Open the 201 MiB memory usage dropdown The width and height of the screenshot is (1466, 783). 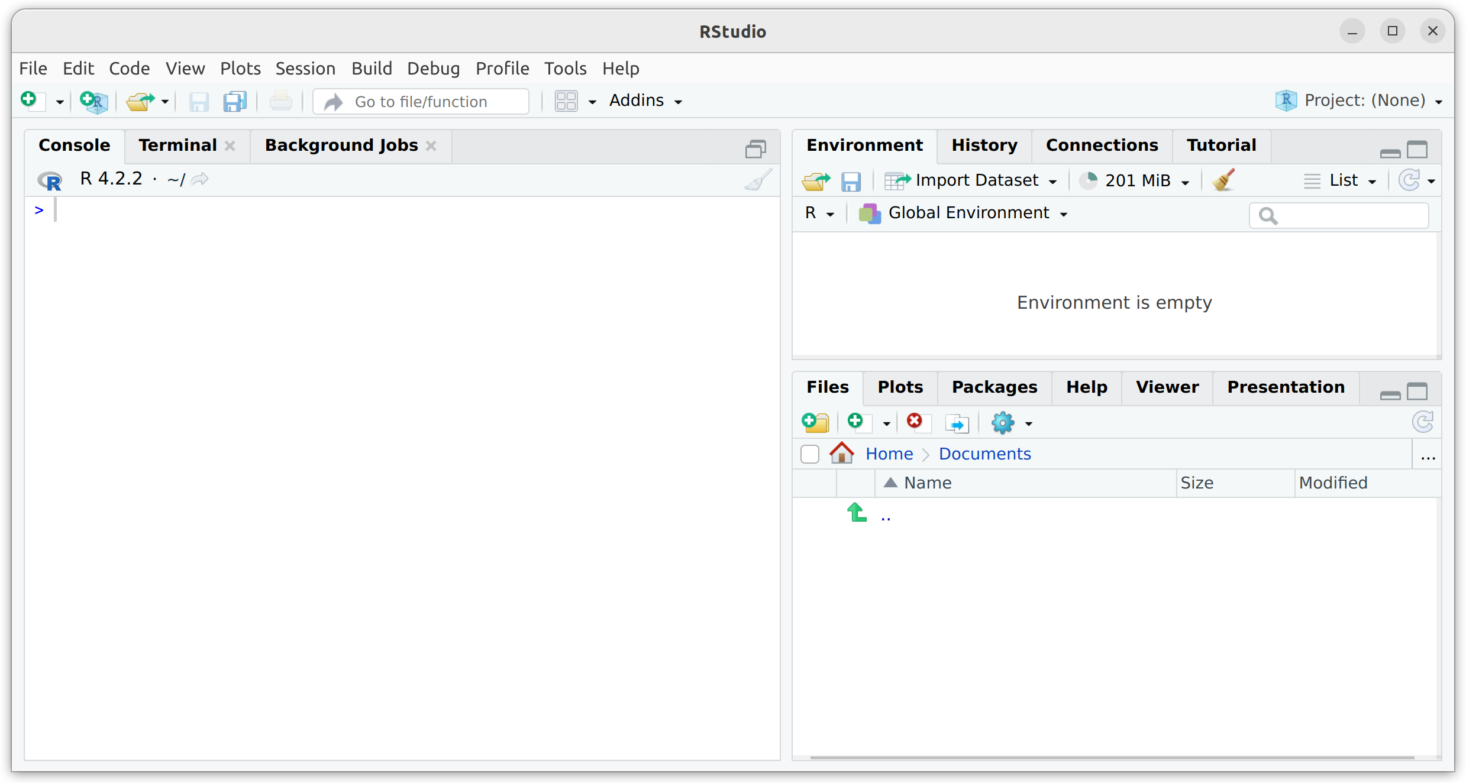1134,180
